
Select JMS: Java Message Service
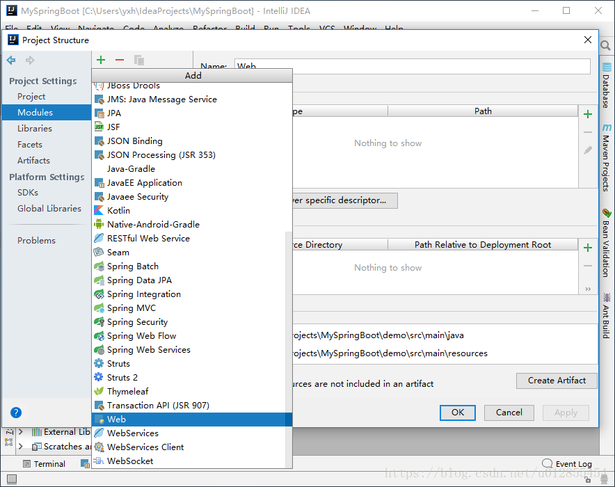[x=192, y=99]
